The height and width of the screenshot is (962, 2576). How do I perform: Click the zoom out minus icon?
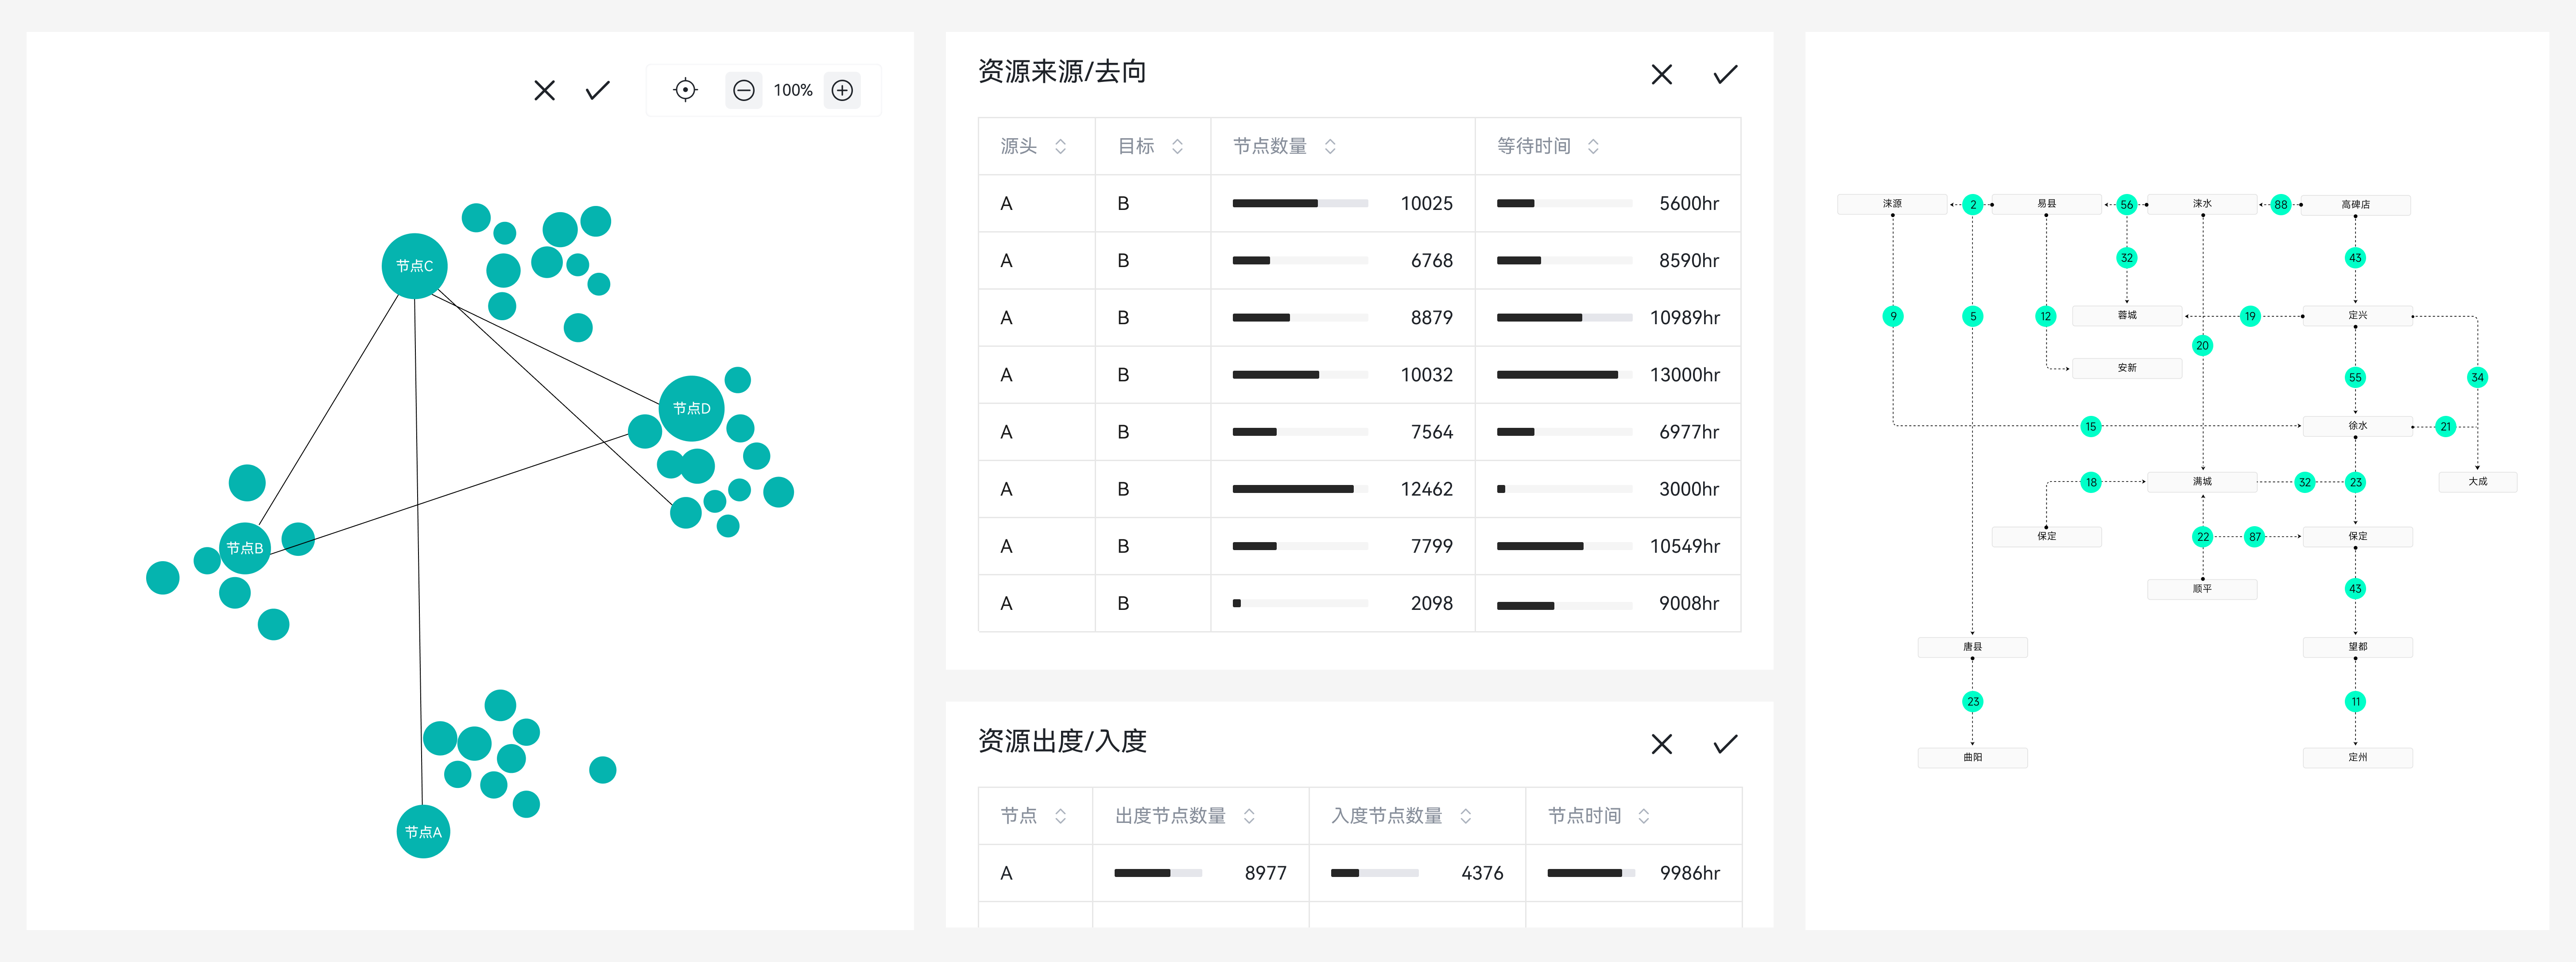coord(743,90)
